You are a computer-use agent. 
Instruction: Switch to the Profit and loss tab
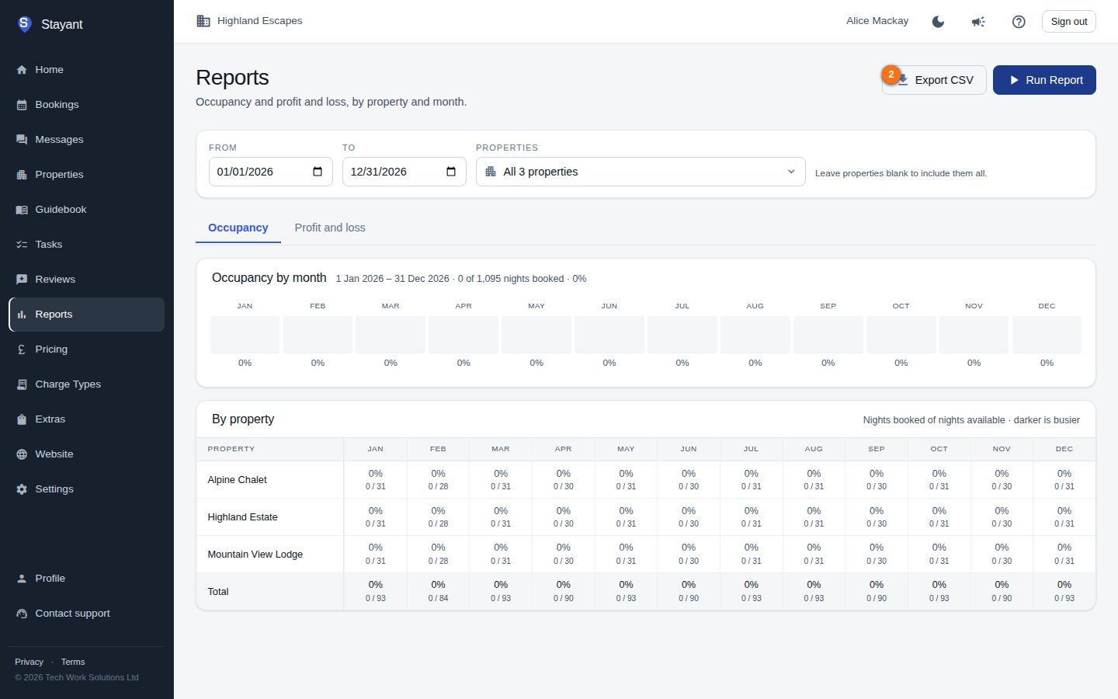click(330, 228)
